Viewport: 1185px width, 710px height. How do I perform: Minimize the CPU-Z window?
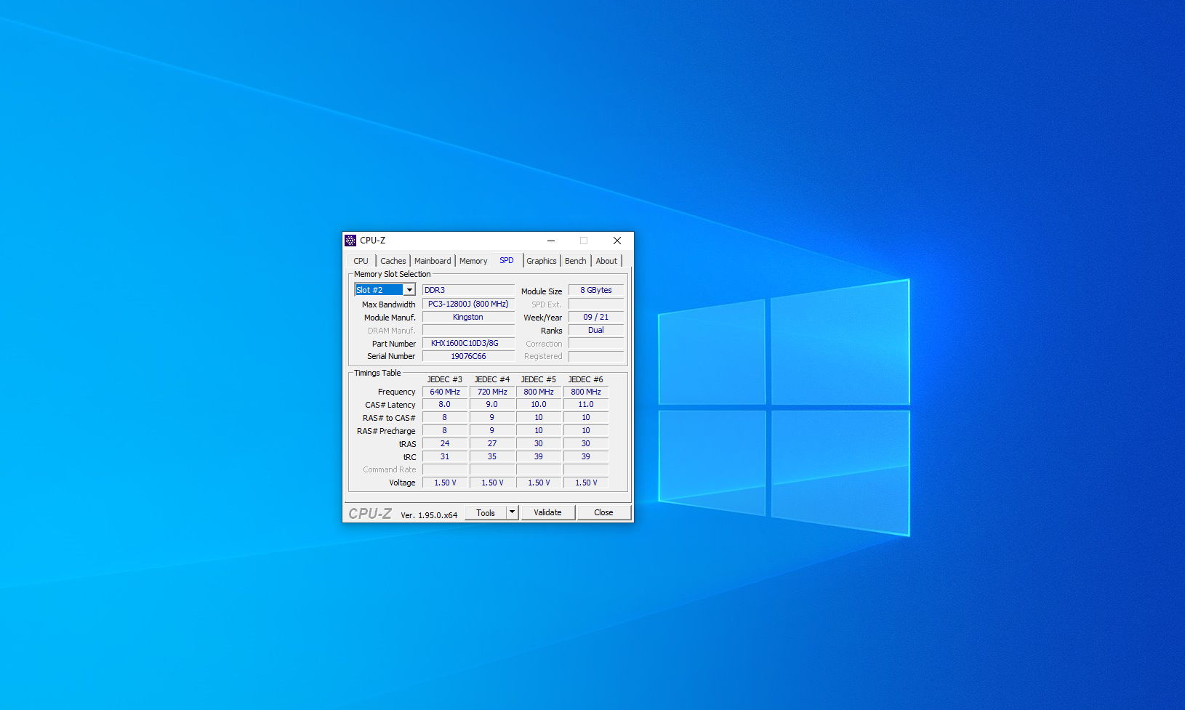[551, 241]
